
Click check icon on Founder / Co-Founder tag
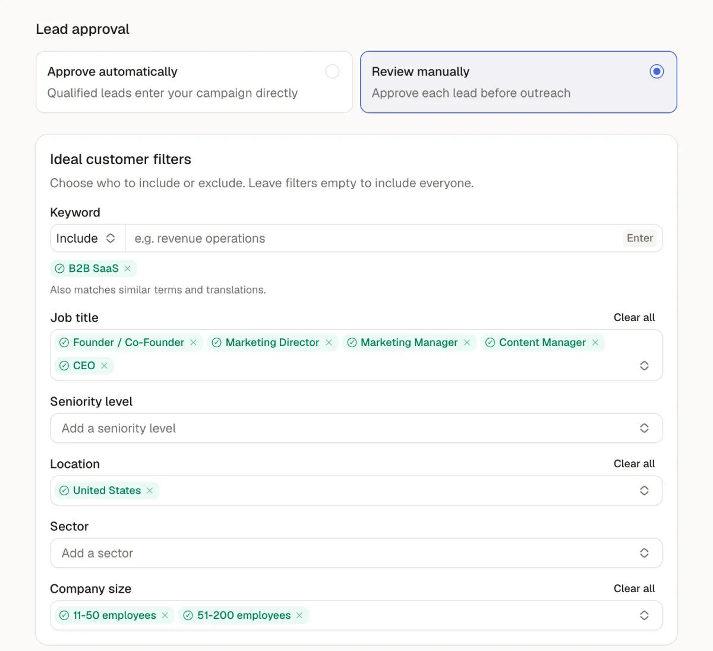coord(64,342)
